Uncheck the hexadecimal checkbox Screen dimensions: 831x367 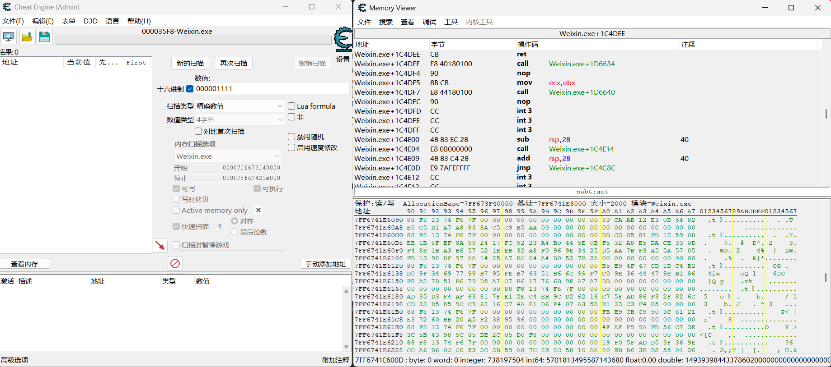190,89
